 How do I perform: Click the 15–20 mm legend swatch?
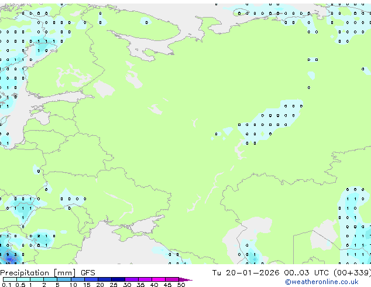pos(91,279)
